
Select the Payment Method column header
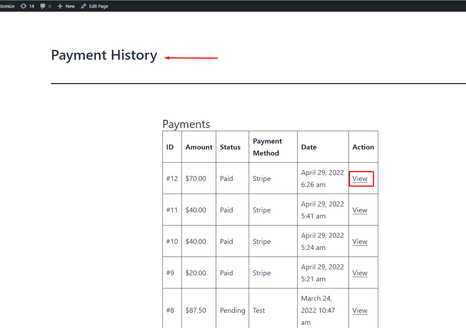tap(267, 147)
